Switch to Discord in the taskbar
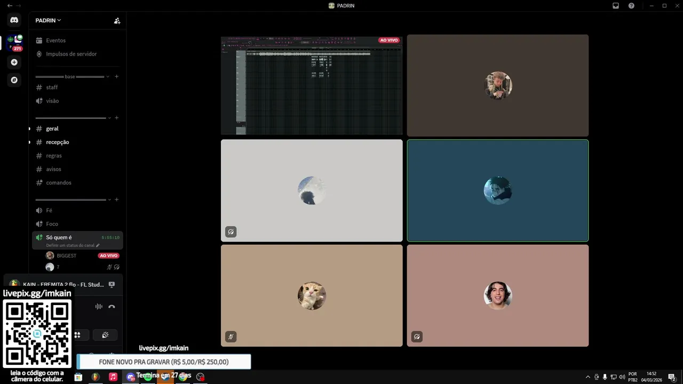 point(131,377)
